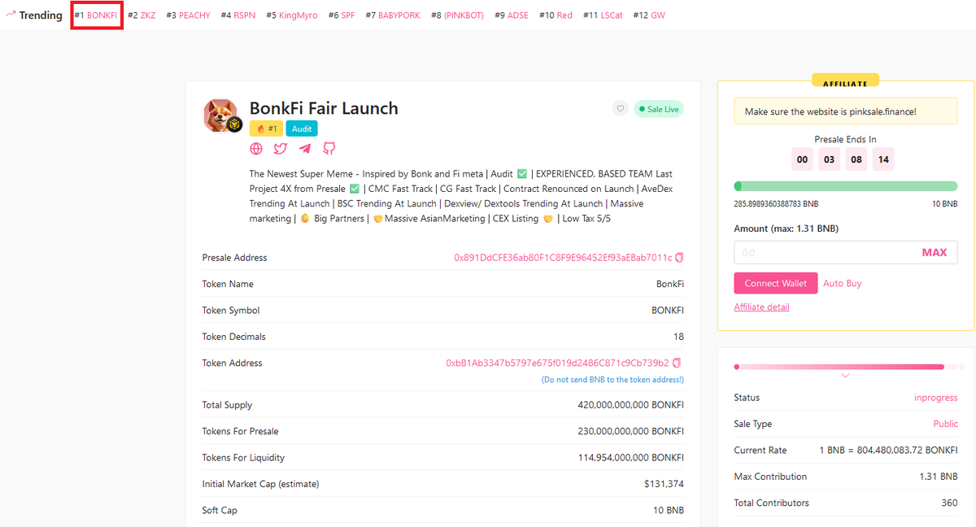
Task: Click the 'Public' sale type value
Action: pyautogui.click(x=945, y=424)
